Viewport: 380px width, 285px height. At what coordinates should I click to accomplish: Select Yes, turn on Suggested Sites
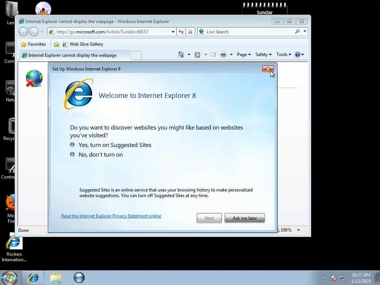(111, 145)
